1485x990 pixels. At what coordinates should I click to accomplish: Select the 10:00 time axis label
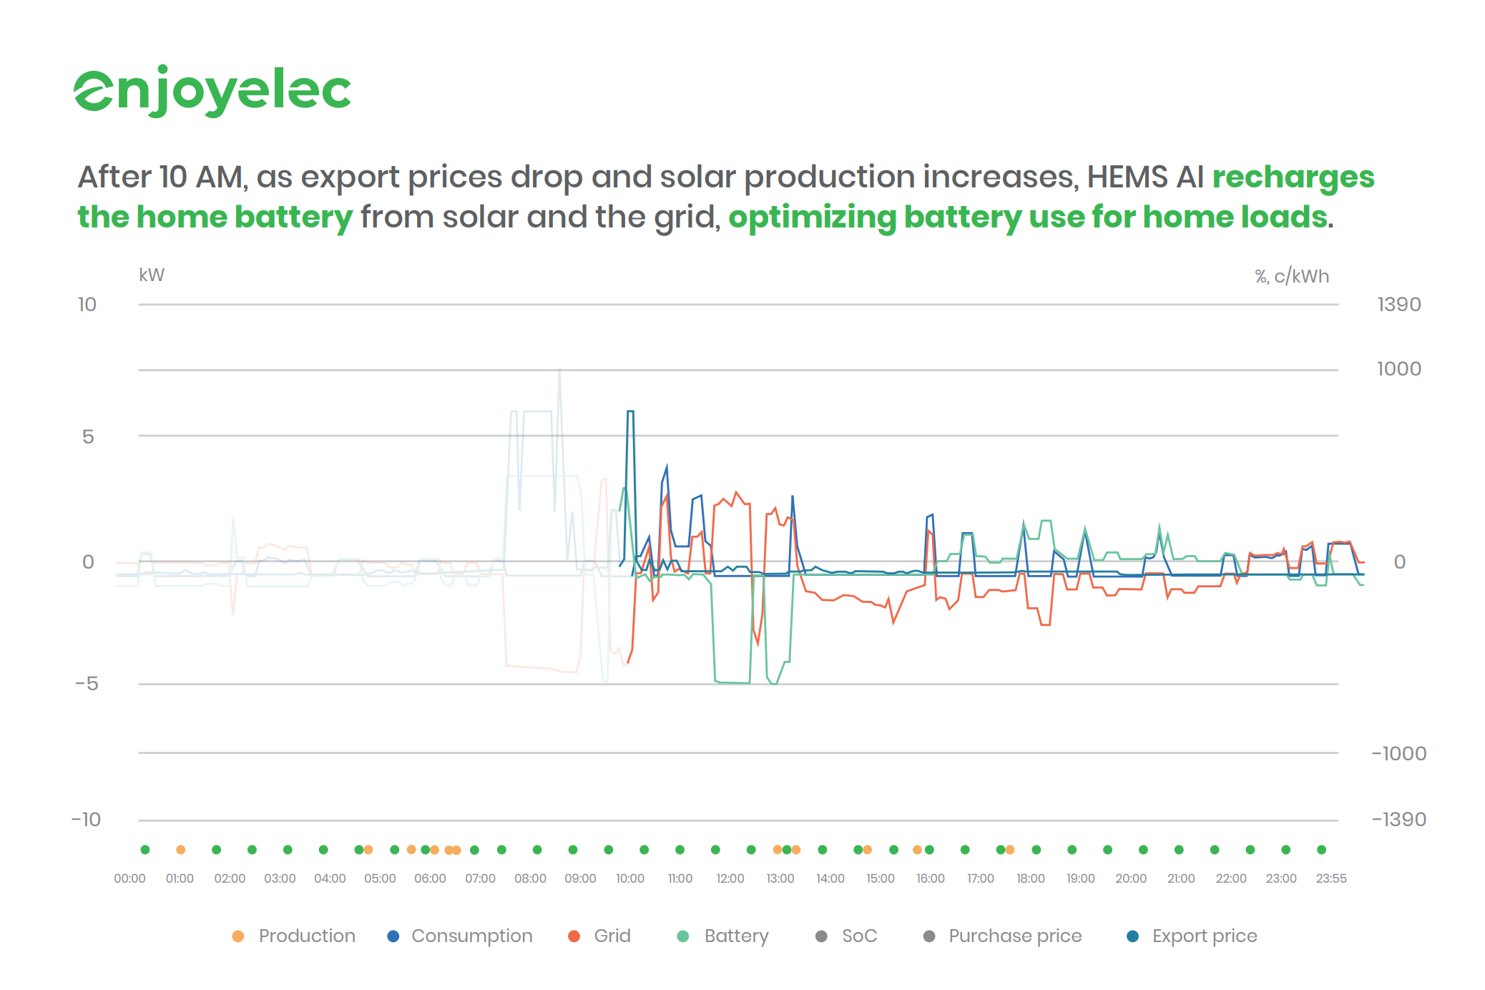point(630,878)
